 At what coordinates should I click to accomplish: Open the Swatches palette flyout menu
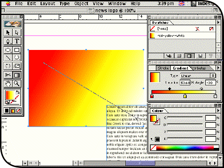point(218,22)
